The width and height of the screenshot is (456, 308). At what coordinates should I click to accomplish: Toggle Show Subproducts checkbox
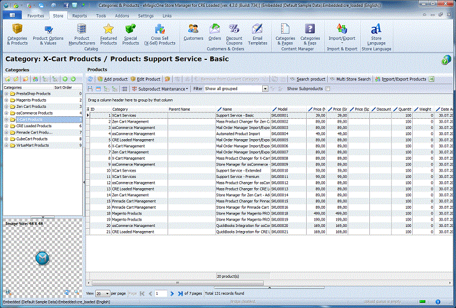pyautogui.click(x=328, y=88)
